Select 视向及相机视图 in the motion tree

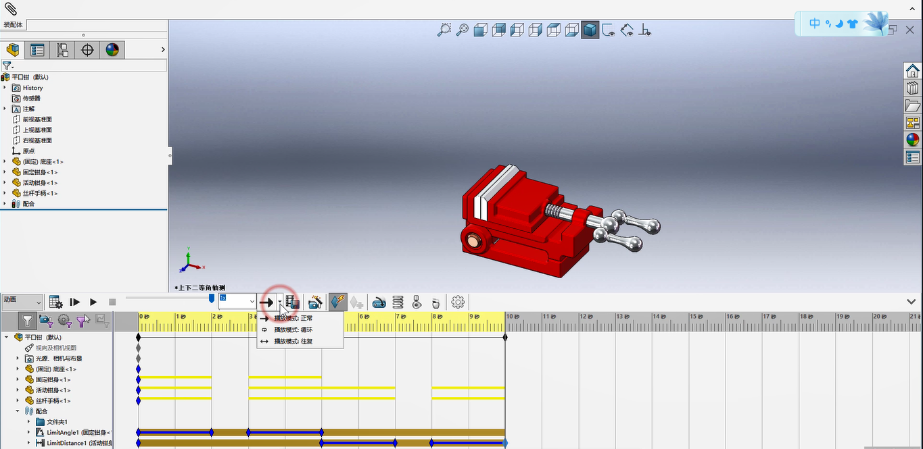(55, 348)
